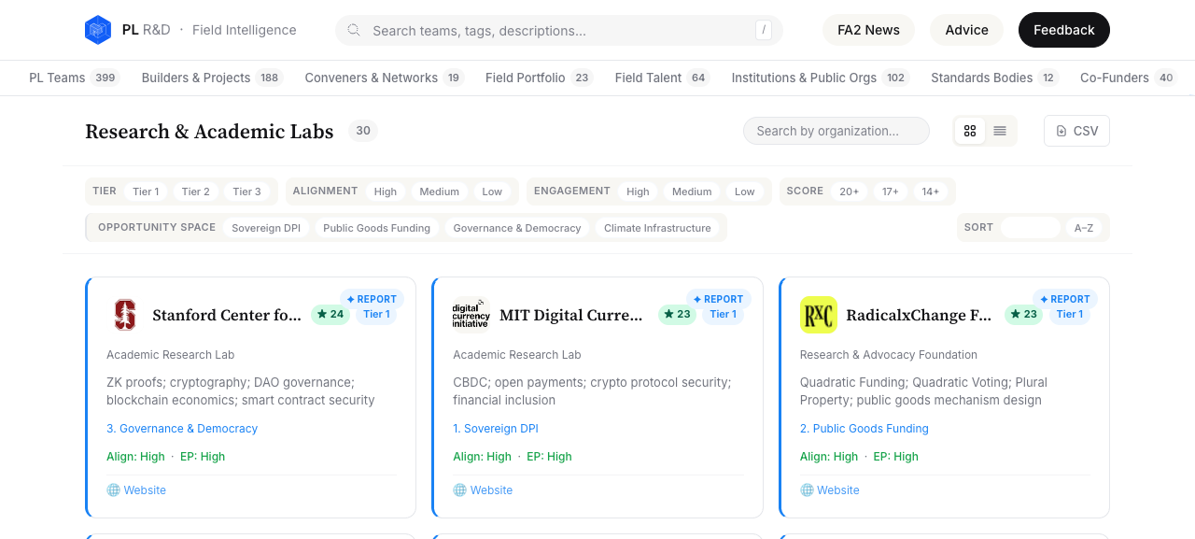1195x539 pixels.
Task: Filter opportunity space Governance & Democracy
Action: 517,228
